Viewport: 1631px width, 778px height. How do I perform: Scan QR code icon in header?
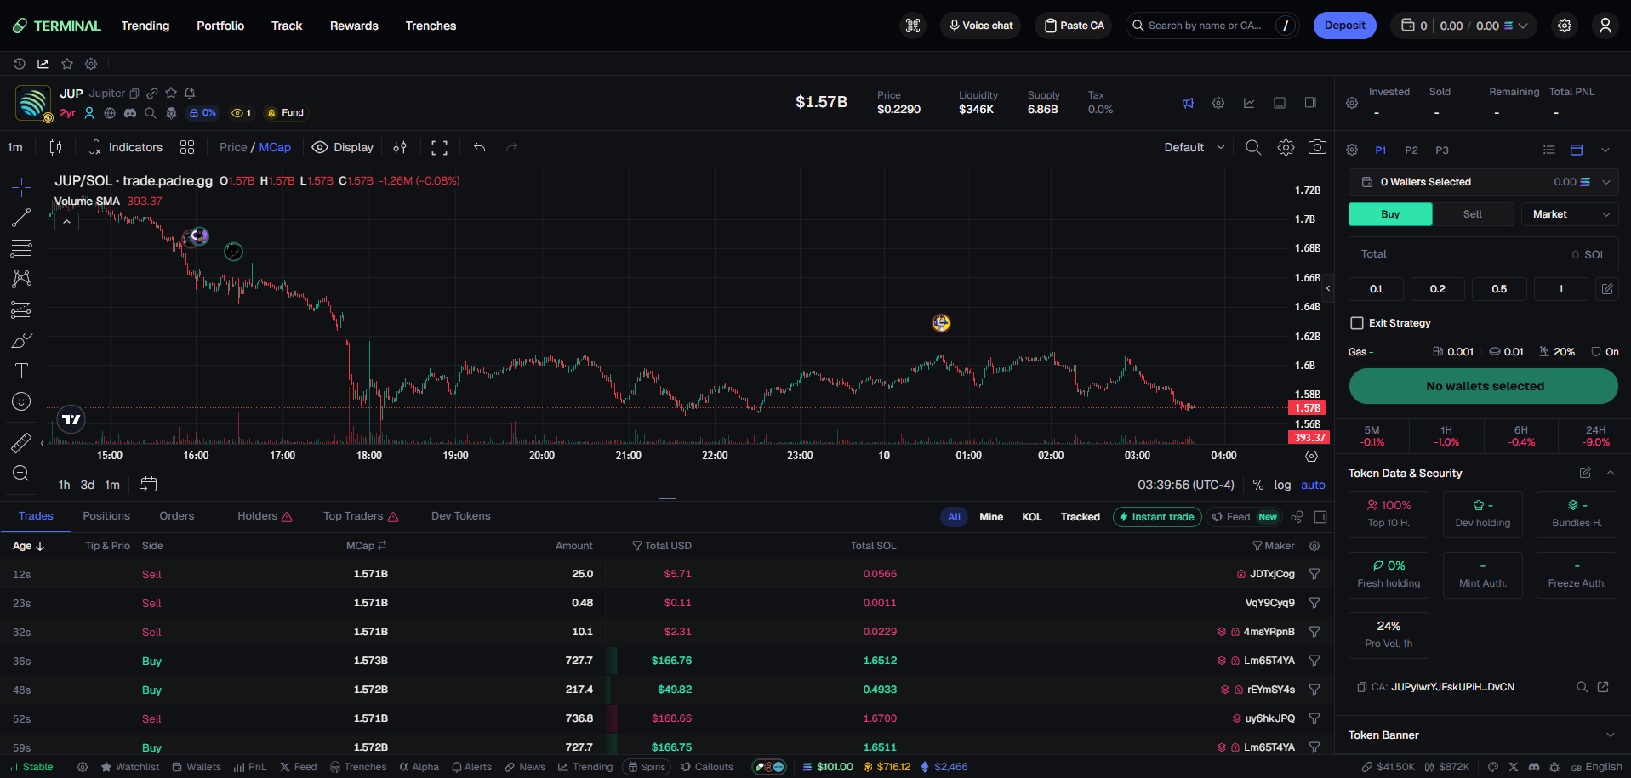click(x=913, y=26)
